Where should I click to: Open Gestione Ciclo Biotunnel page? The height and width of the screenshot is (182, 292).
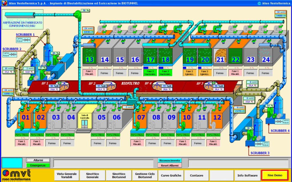[x=145, y=175]
